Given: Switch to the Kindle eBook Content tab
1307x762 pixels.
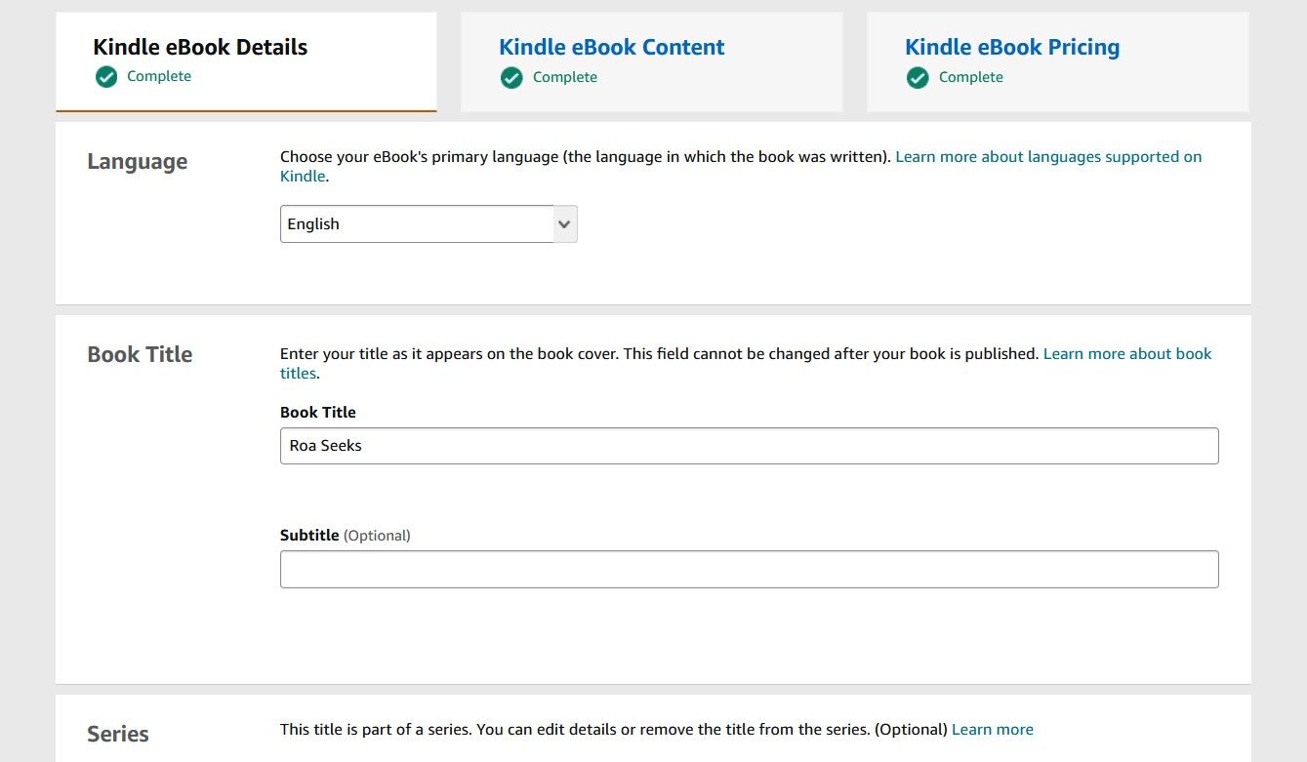Looking at the screenshot, I should coord(611,47).
